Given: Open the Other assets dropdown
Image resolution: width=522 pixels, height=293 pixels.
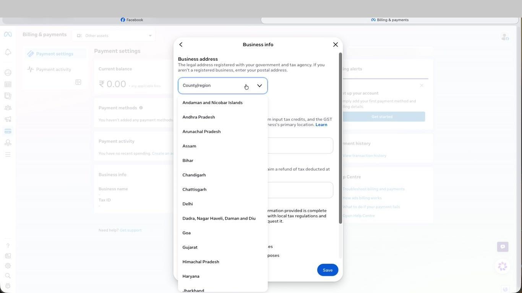Looking at the screenshot, I should pyautogui.click(x=113, y=35).
